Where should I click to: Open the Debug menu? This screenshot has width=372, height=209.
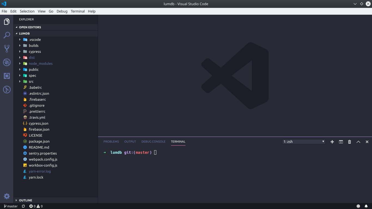62,11
